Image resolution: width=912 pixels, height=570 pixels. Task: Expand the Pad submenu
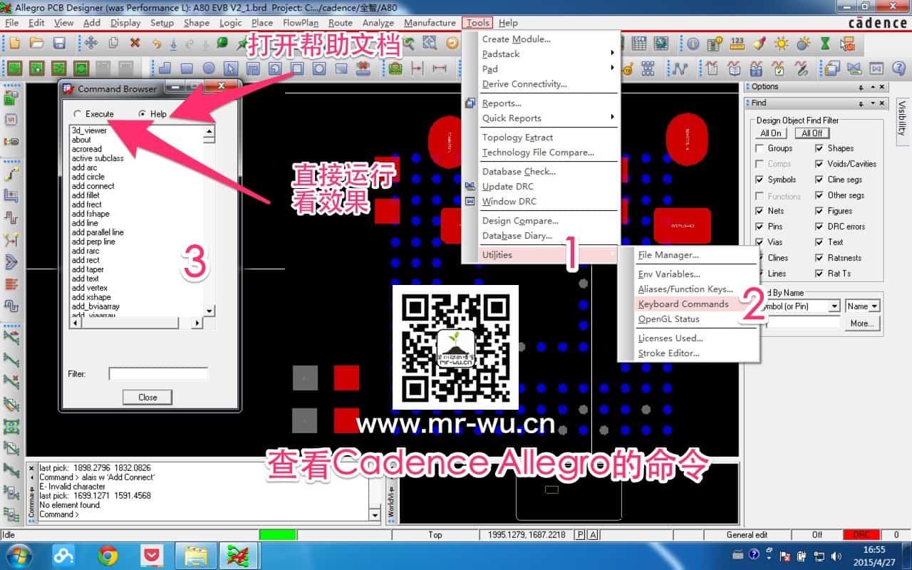[541, 69]
